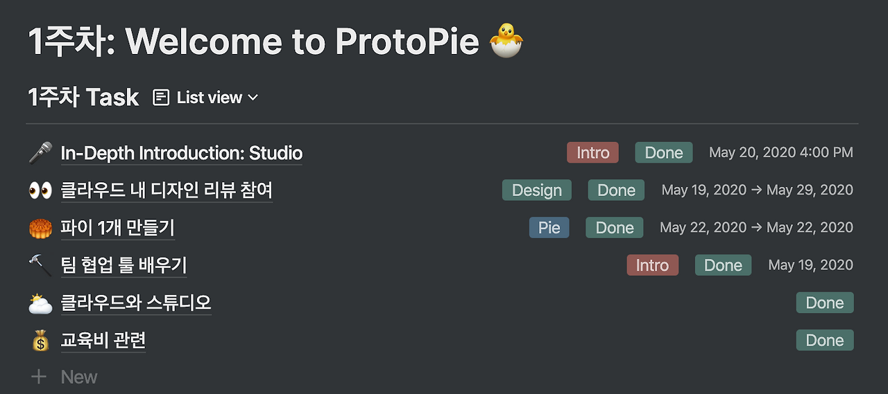Expand the List view dropdown chevron

[x=253, y=98]
